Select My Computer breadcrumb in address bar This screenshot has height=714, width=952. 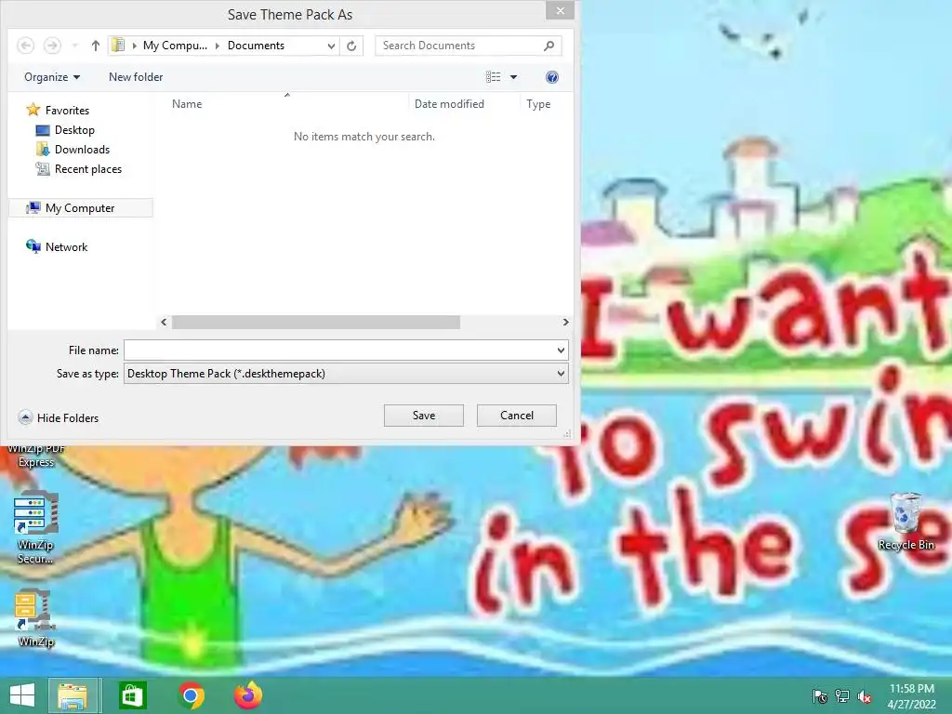(175, 46)
